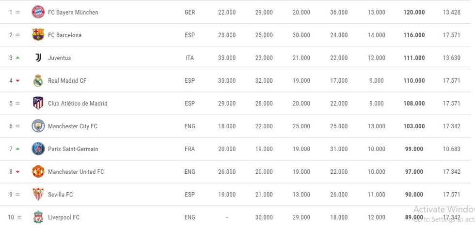This screenshot has height=228, width=475.
Task: Click Manchester City's 103.000 total points
Action: 414,126
